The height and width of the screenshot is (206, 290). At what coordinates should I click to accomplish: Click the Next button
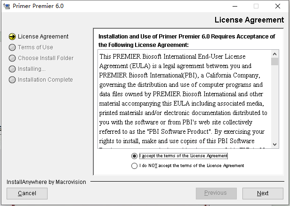tap(263, 193)
